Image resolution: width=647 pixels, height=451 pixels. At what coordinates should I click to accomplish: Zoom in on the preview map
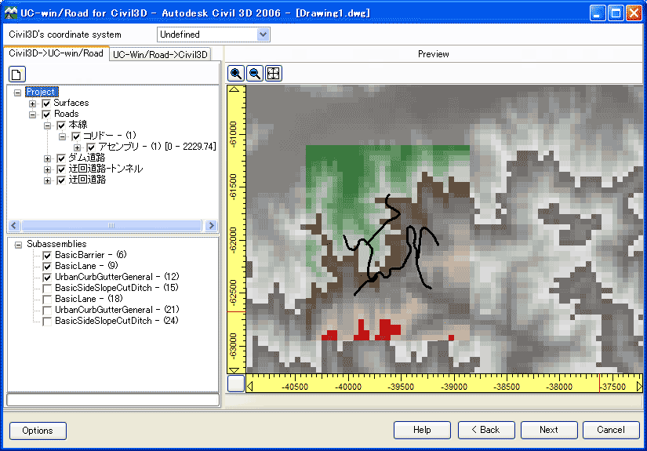[x=236, y=74]
